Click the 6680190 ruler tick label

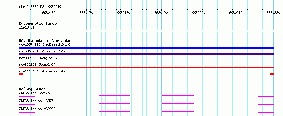tap(161, 13)
